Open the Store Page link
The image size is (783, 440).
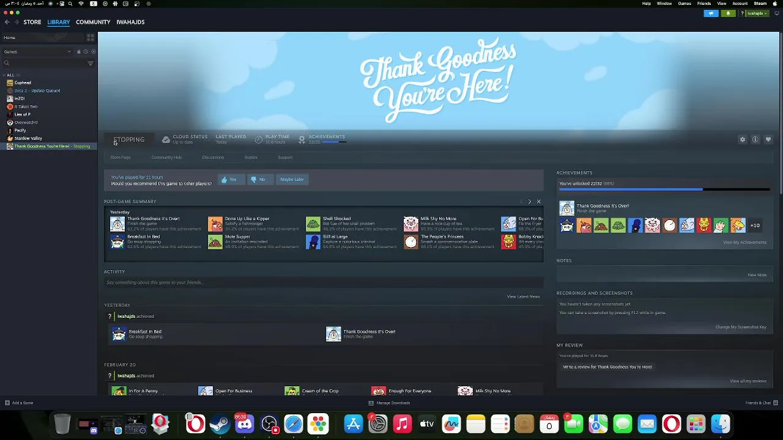121,157
